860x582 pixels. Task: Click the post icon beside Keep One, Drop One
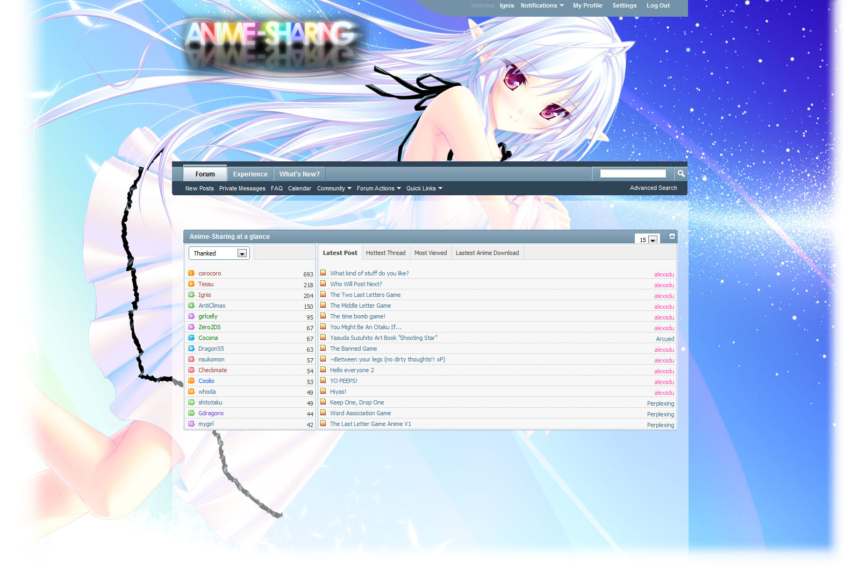(x=323, y=402)
